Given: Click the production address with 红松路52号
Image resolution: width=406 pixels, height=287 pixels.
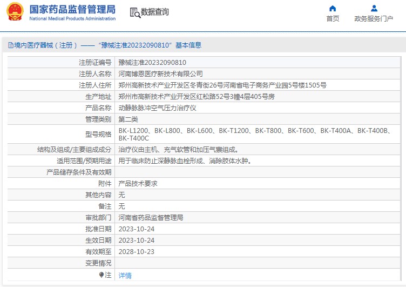Looking at the screenshot, I should [x=197, y=97].
